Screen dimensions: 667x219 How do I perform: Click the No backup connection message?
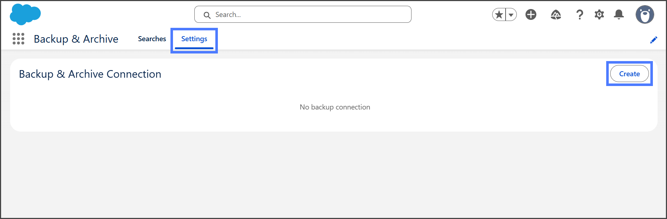tap(335, 107)
